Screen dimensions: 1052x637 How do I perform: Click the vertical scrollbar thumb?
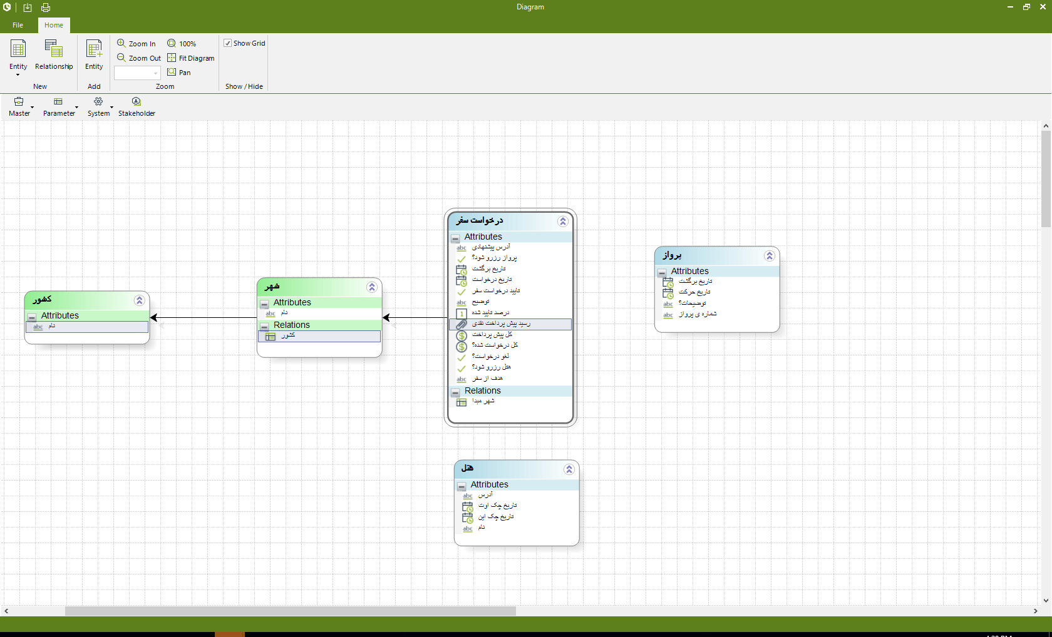(x=1046, y=179)
